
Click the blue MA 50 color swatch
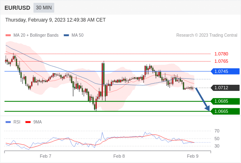point(67,35)
